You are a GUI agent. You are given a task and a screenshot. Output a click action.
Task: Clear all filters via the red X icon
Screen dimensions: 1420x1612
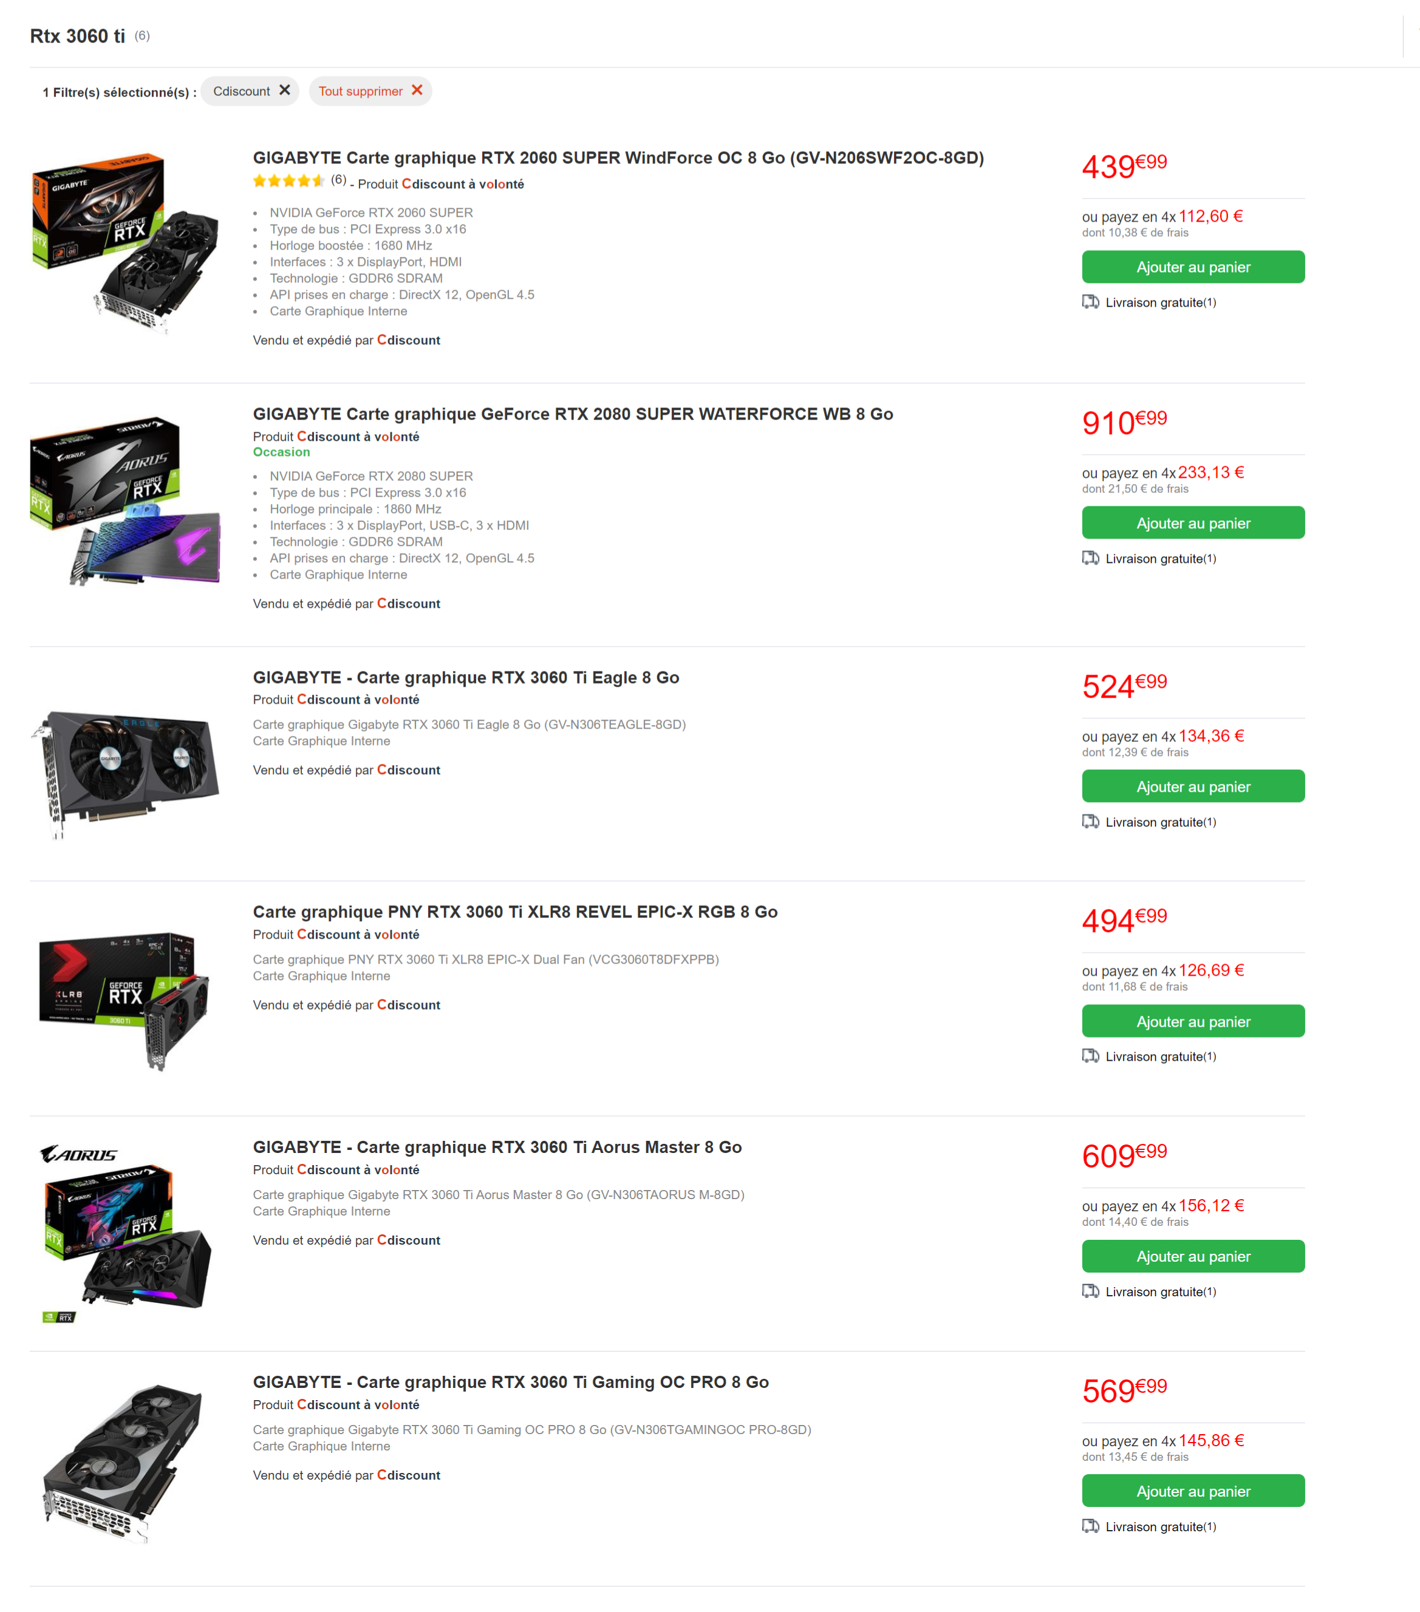417,90
